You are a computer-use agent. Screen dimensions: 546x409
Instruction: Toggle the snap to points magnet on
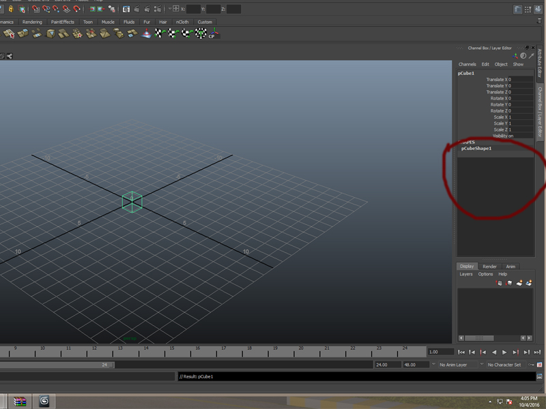point(56,8)
